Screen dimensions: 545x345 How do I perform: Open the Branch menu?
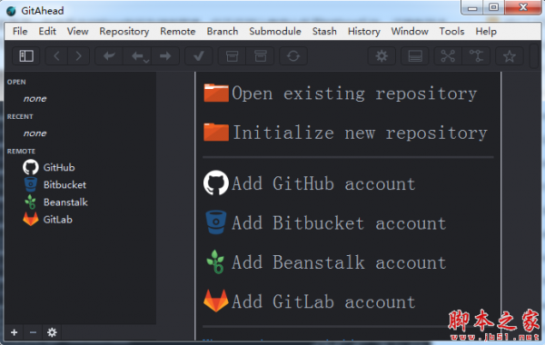(x=223, y=31)
